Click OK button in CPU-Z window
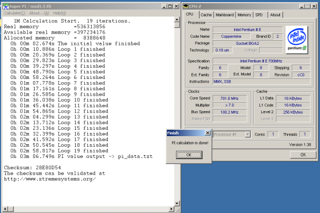Viewport: 320px width, 213px height. [303, 155]
